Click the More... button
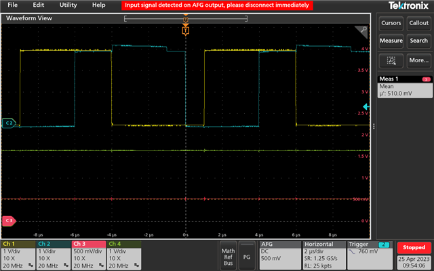This screenshot has height=271, width=434. point(419,60)
